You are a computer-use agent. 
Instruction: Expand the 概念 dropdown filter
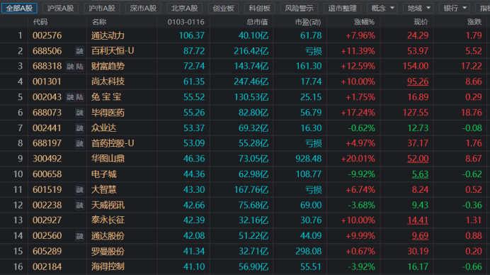click(x=382, y=8)
